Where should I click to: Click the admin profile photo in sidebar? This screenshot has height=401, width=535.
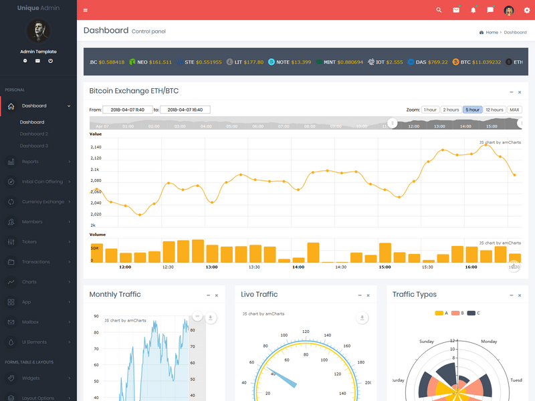38,31
